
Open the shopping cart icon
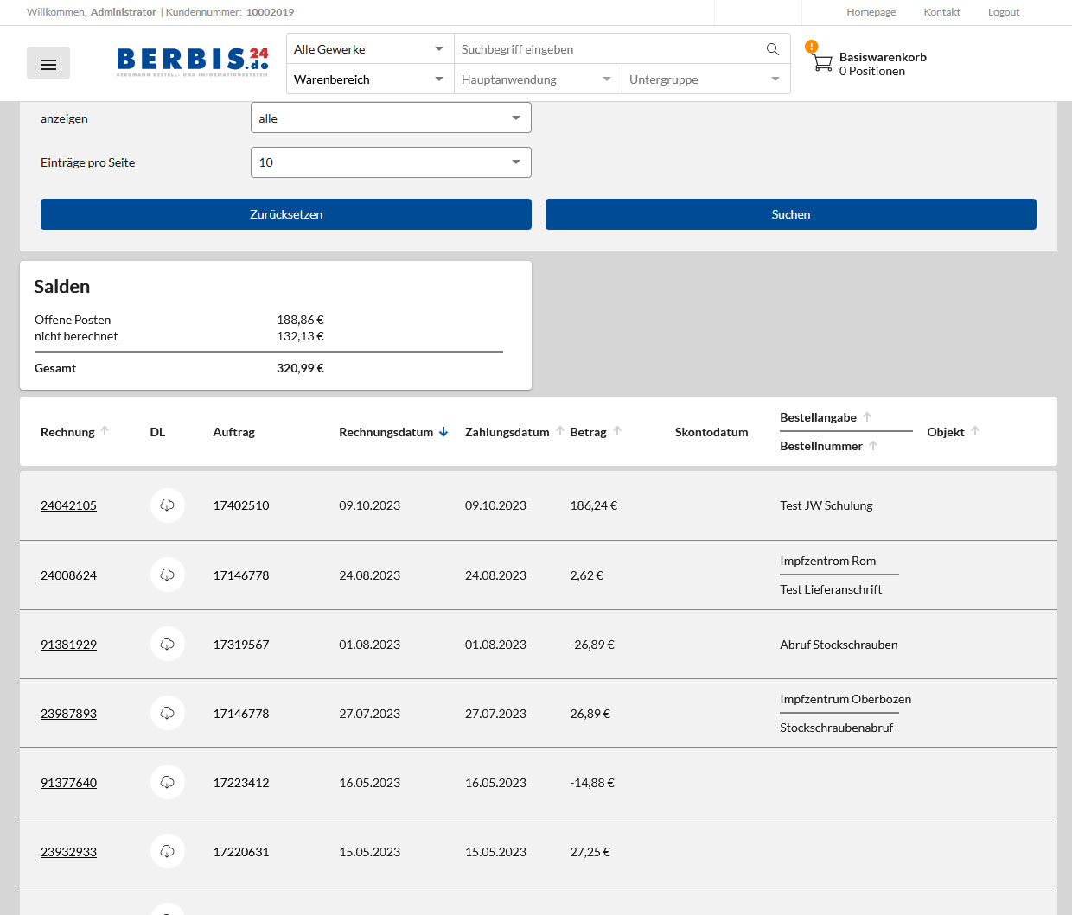click(x=822, y=63)
